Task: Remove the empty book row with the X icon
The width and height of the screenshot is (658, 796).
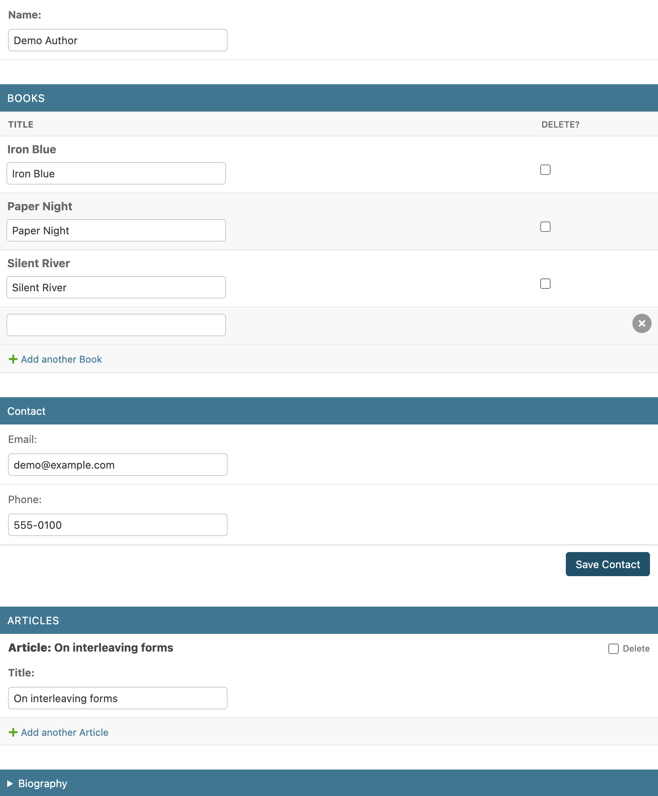Action: click(x=642, y=323)
